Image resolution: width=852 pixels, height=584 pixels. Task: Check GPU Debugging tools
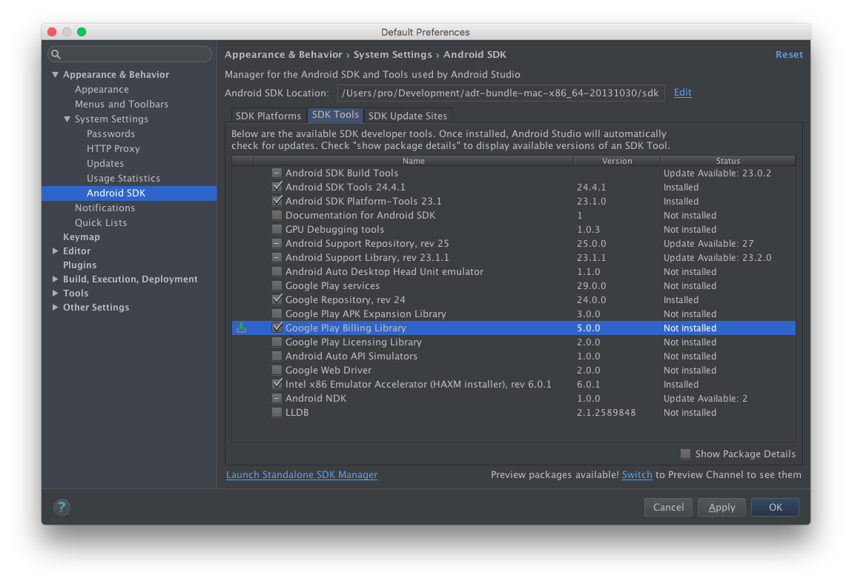[x=277, y=229]
